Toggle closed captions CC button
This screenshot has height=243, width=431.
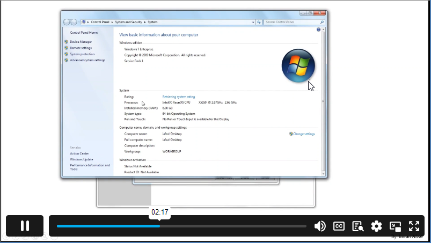[339, 226]
